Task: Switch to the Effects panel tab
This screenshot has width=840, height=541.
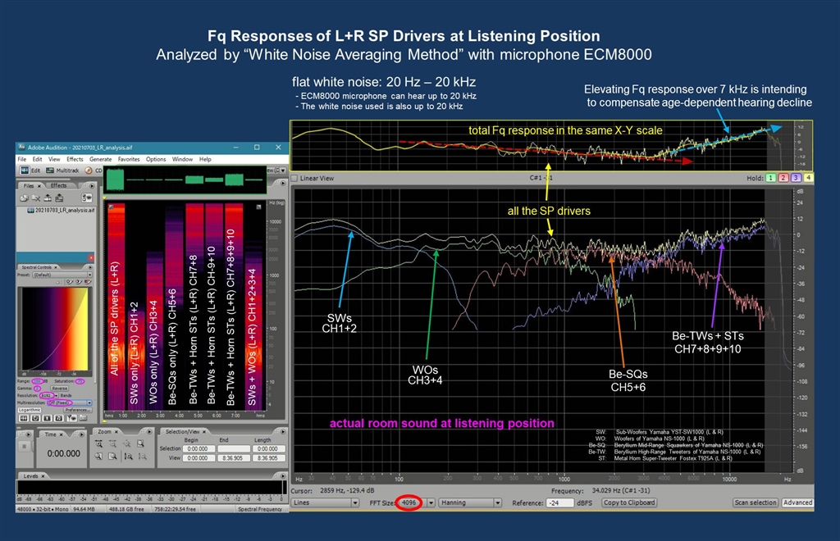Action: click(x=58, y=186)
